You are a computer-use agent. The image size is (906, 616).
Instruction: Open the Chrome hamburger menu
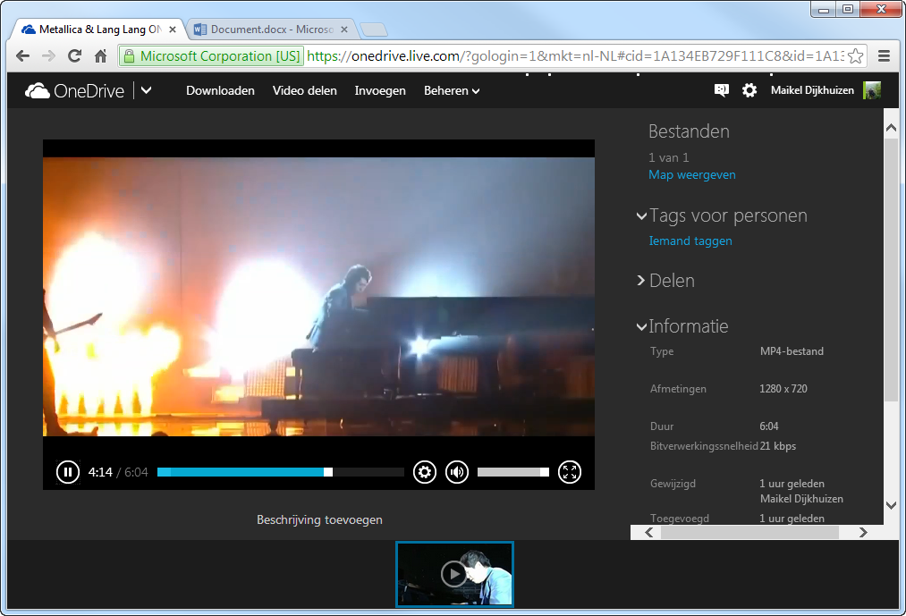(x=884, y=56)
